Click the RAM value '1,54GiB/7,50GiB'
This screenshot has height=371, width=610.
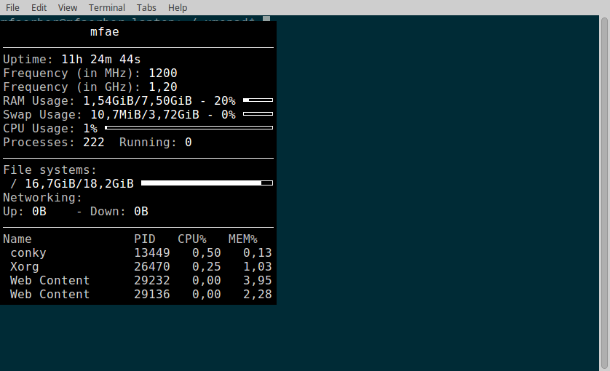[x=138, y=100]
